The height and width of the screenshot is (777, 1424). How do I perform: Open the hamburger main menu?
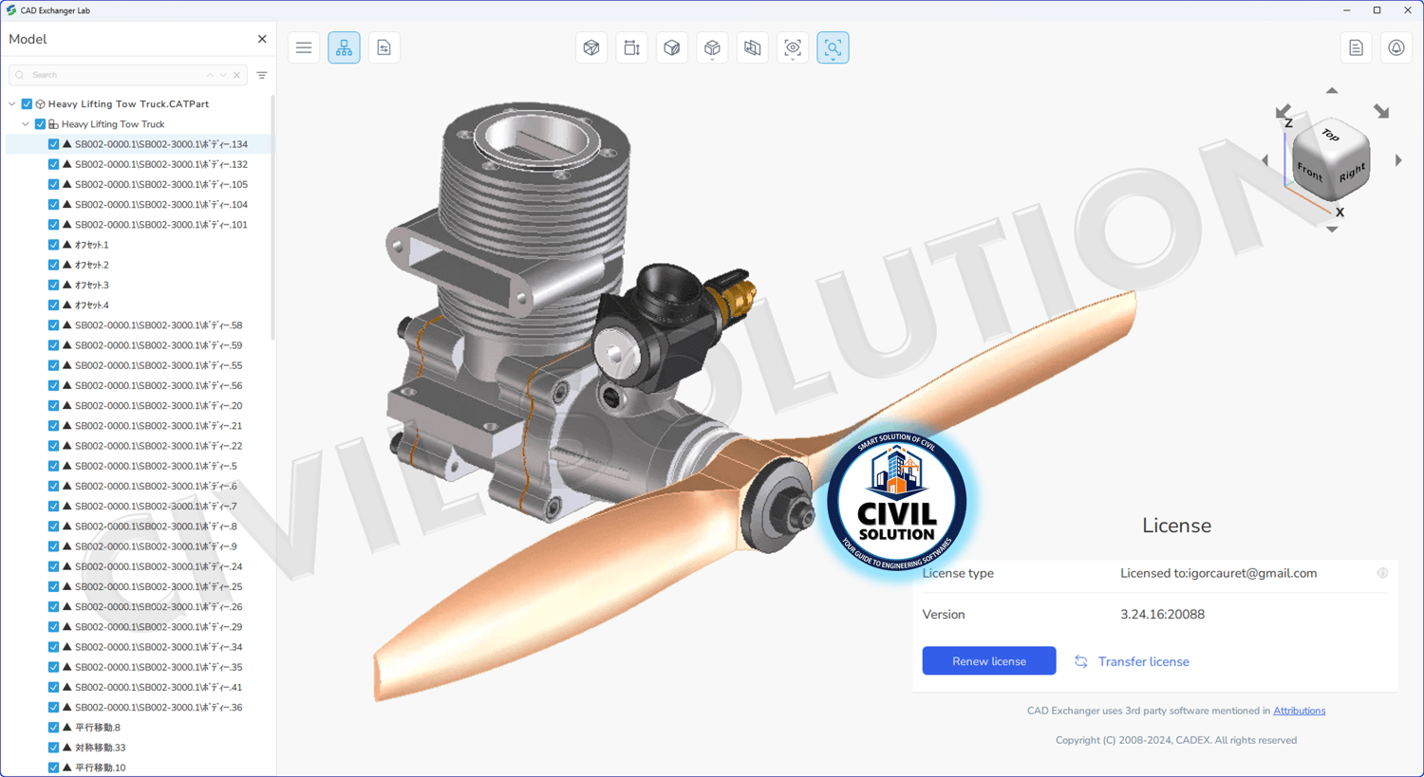point(304,47)
